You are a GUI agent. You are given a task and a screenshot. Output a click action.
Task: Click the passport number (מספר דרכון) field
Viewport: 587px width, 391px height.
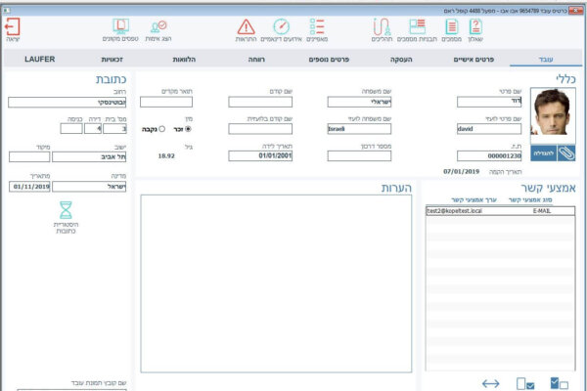(359, 156)
